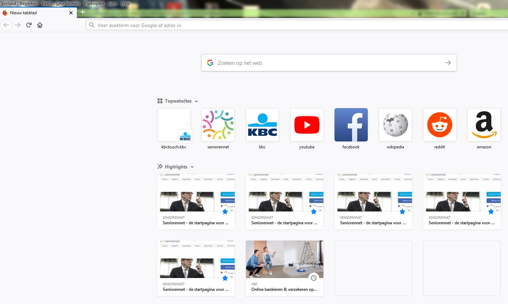Click the Topwebsites heading text
The width and height of the screenshot is (508, 304).
(x=178, y=101)
